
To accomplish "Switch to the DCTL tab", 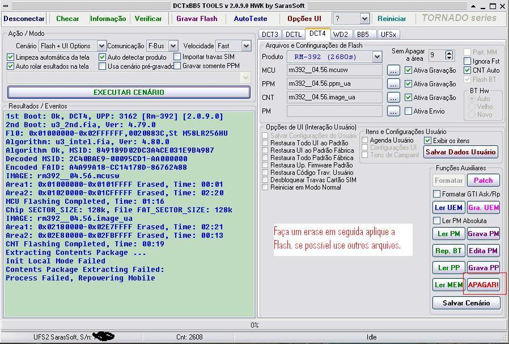I will 294,34.
